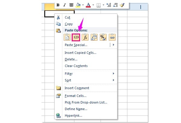Apply the red font color button
The height and width of the screenshot is (123, 181).
[x=88, y=5]
